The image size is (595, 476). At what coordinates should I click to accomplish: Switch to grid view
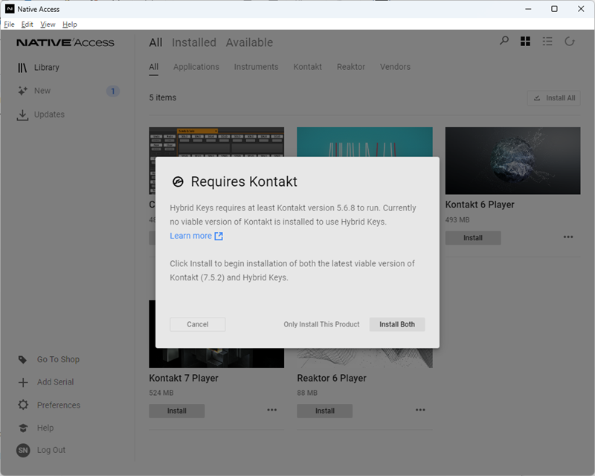526,42
